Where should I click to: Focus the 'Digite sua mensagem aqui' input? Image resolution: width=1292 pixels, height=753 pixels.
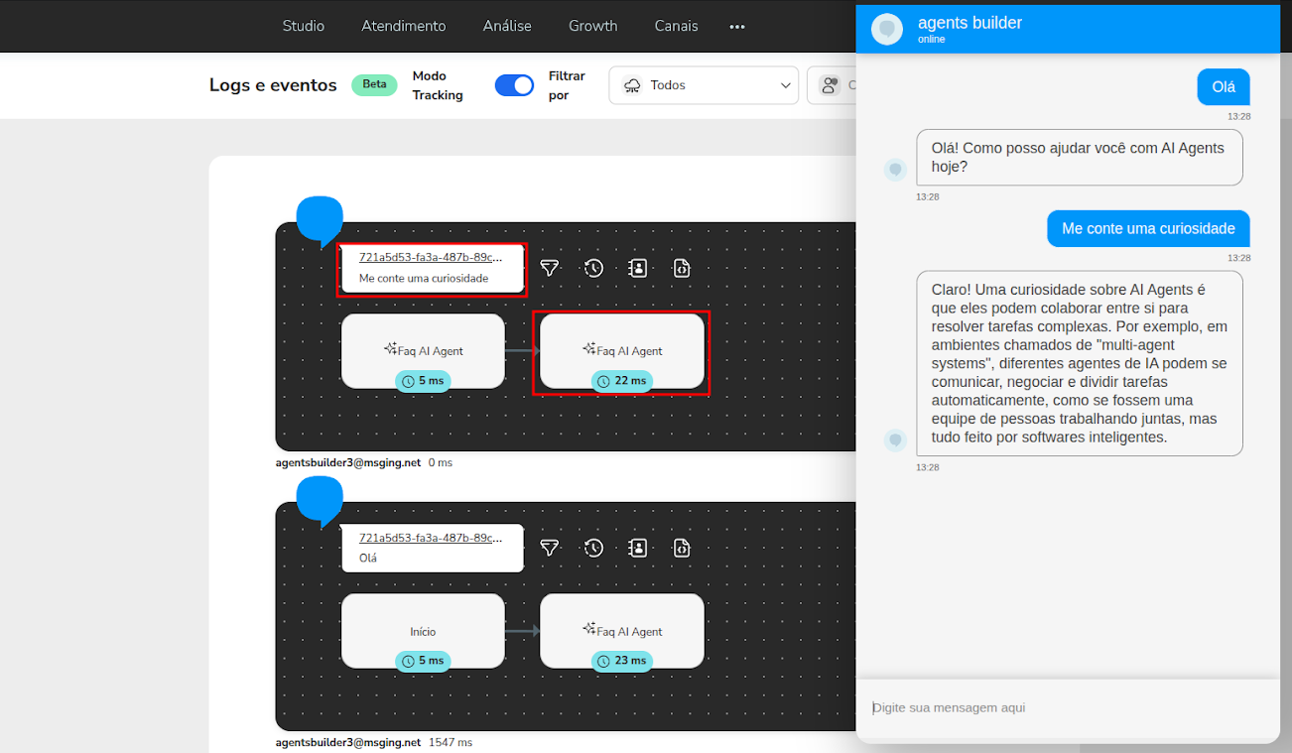click(x=1067, y=707)
